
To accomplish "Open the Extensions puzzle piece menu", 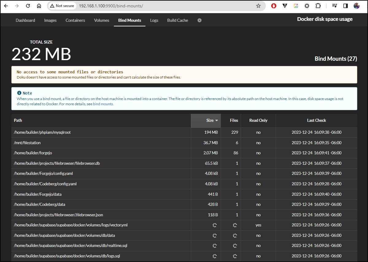I will (x=318, y=6).
